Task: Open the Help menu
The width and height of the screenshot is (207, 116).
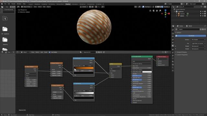Action: coord(24,4)
